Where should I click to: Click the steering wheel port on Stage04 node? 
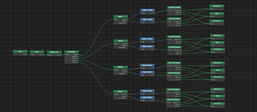[127, 98]
